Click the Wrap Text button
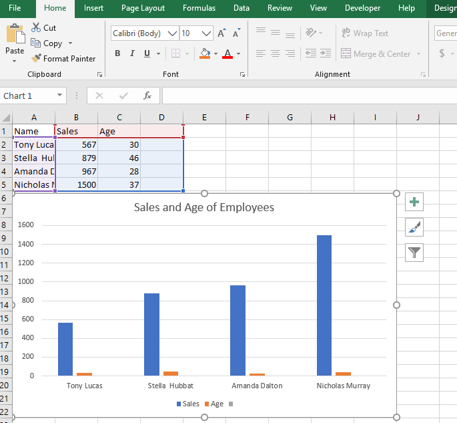Image resolution: width=457 pixels, height=423 pixels. (x=364, y=33)
